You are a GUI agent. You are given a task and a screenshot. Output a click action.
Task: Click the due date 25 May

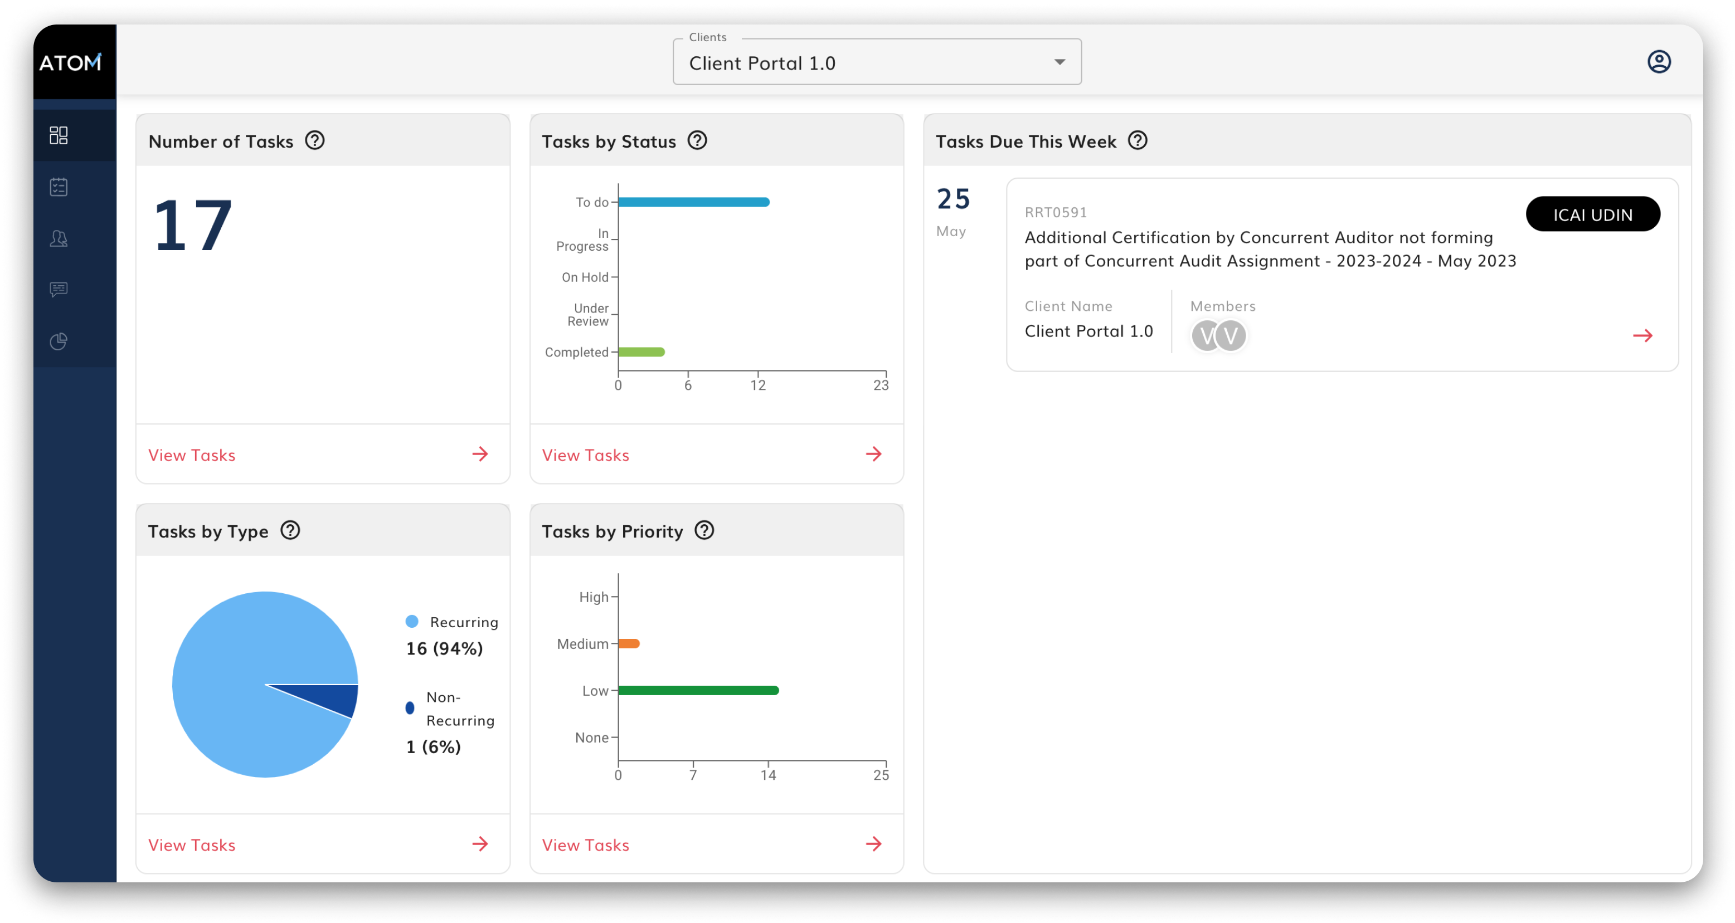[953, 212]
